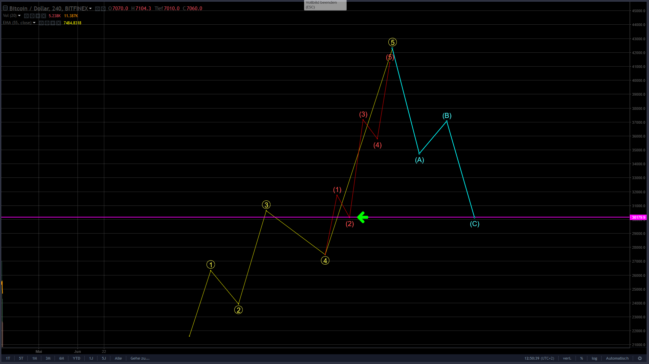Click the plus icon on the EMA row
This screenshot has width=649, height=364.
point(53,23)
